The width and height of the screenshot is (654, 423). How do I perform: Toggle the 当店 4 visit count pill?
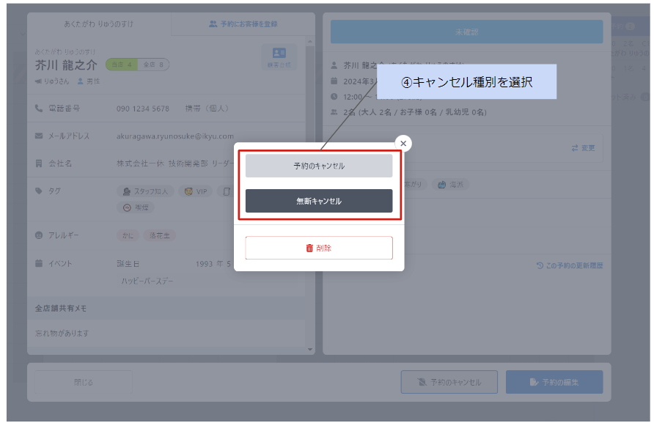tap(121, 65)
